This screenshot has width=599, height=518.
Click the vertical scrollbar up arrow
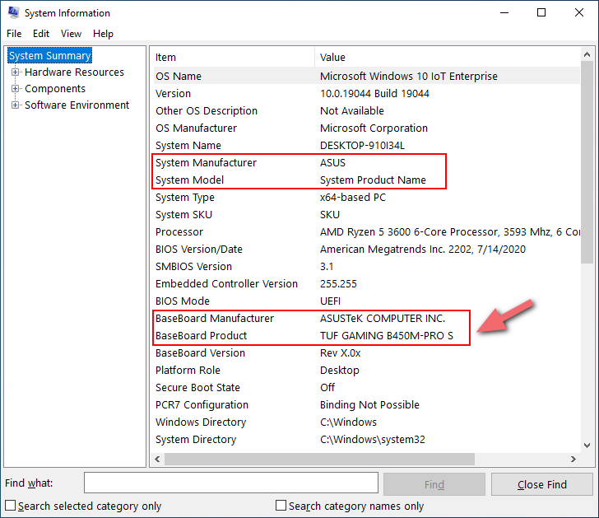coord(587,54)
